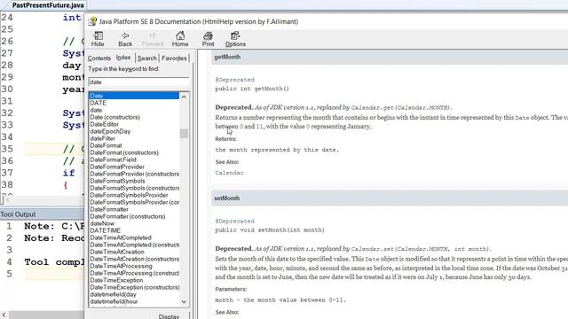This screenshot has width=568, height=319.
Task: Select 'DateFormatProvider' index entry
Action: click(x=117, y=167)
